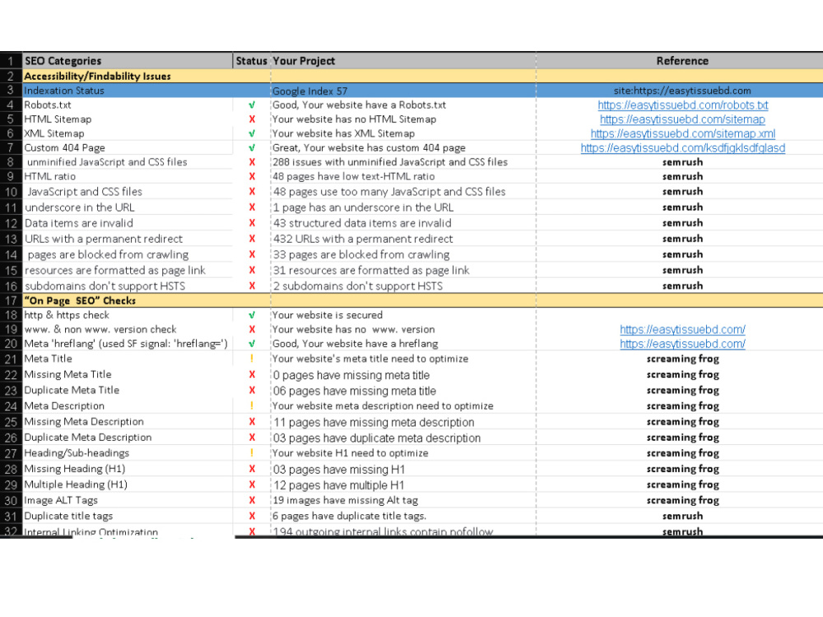Click the yellow warning status for Heading/Sub-headings
The height and width of the screenshot is (617, 823).
coord(252,452)
